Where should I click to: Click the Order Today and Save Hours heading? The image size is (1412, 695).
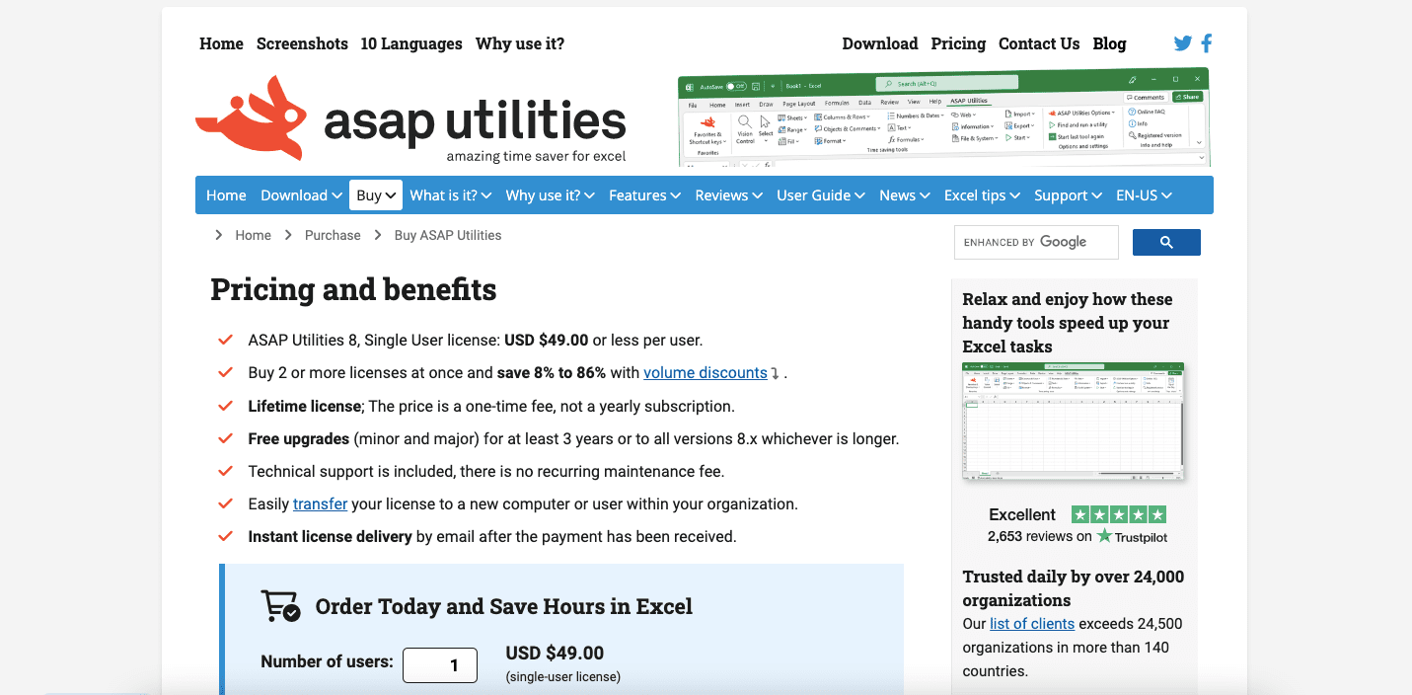(x=504, y=606)
